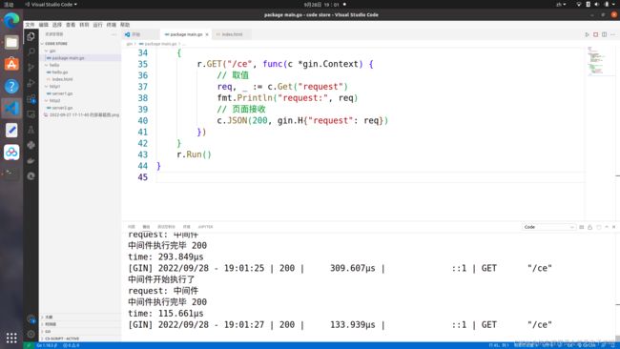The width and height of the screenshot is (620, 349).
Task: Click the red stop icon in editor toolbar
Action: [595, 34]
